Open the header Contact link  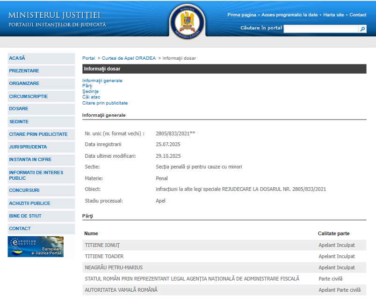click(358, 15)
